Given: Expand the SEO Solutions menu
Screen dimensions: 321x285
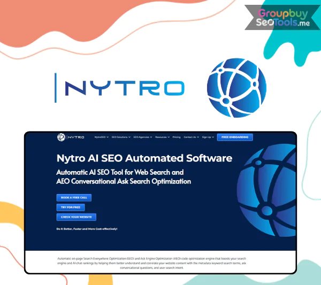Looking at the screenshot, I should 121,137.
